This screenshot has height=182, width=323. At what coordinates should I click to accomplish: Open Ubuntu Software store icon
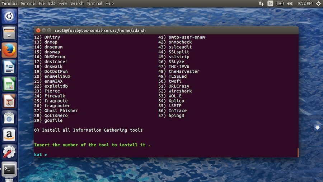(x=9, y=118)
